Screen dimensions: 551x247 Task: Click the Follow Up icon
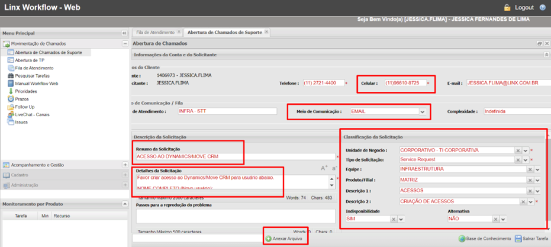[x=11, y=107]
